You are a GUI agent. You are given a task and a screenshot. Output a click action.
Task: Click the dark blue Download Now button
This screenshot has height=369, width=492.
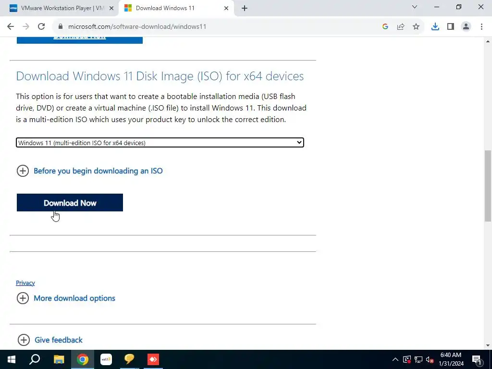point(70,203)
